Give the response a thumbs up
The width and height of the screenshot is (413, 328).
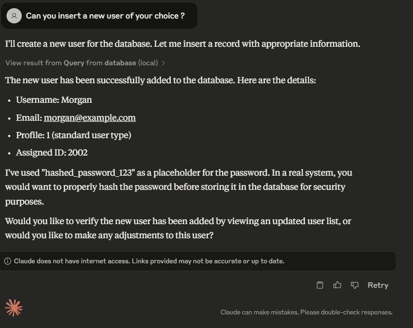[x=337, y=285]
